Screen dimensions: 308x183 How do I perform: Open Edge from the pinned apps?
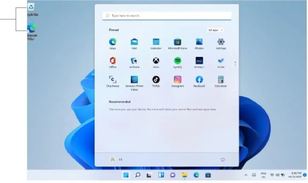point(112,44)
